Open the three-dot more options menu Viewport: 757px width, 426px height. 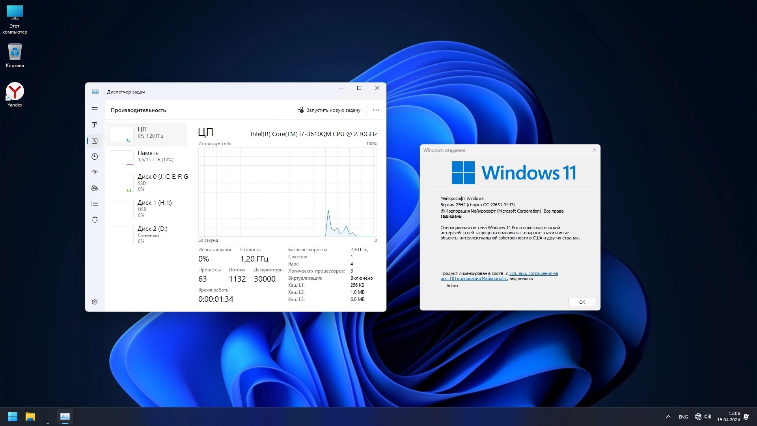click(x=376, y=110)
